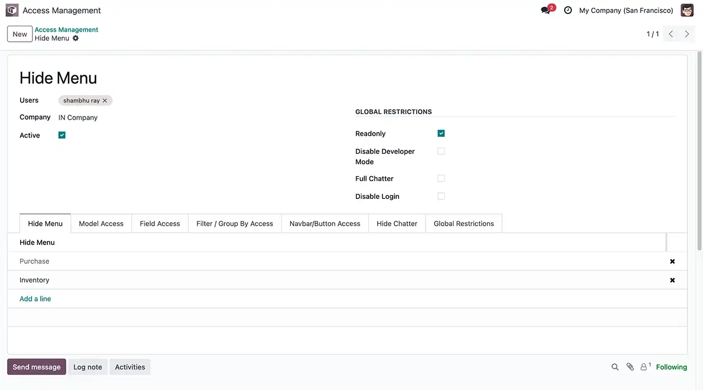Go to next record with the arrow
This screenshot has height=390, width=703.
[x=686, y=33]
